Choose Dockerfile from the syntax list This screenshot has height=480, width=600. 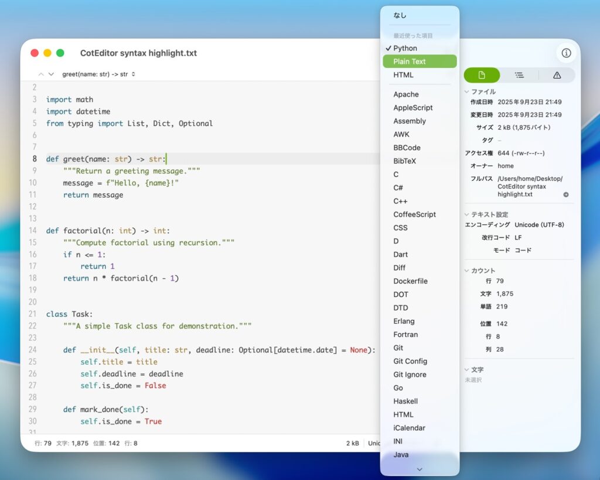[x=410, y=281]
